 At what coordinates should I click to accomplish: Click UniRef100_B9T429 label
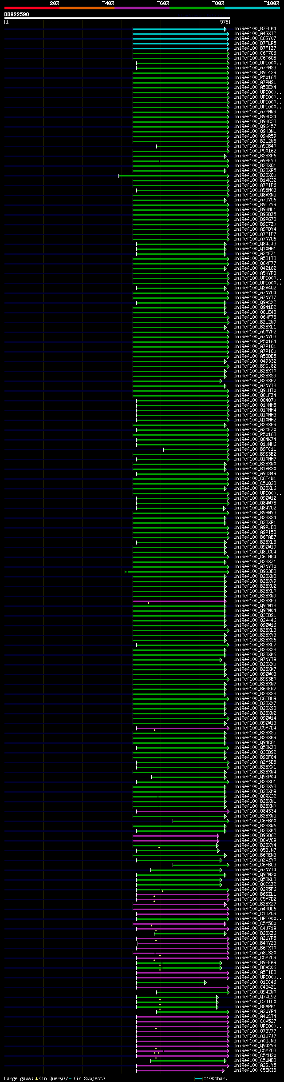[255, 73]
